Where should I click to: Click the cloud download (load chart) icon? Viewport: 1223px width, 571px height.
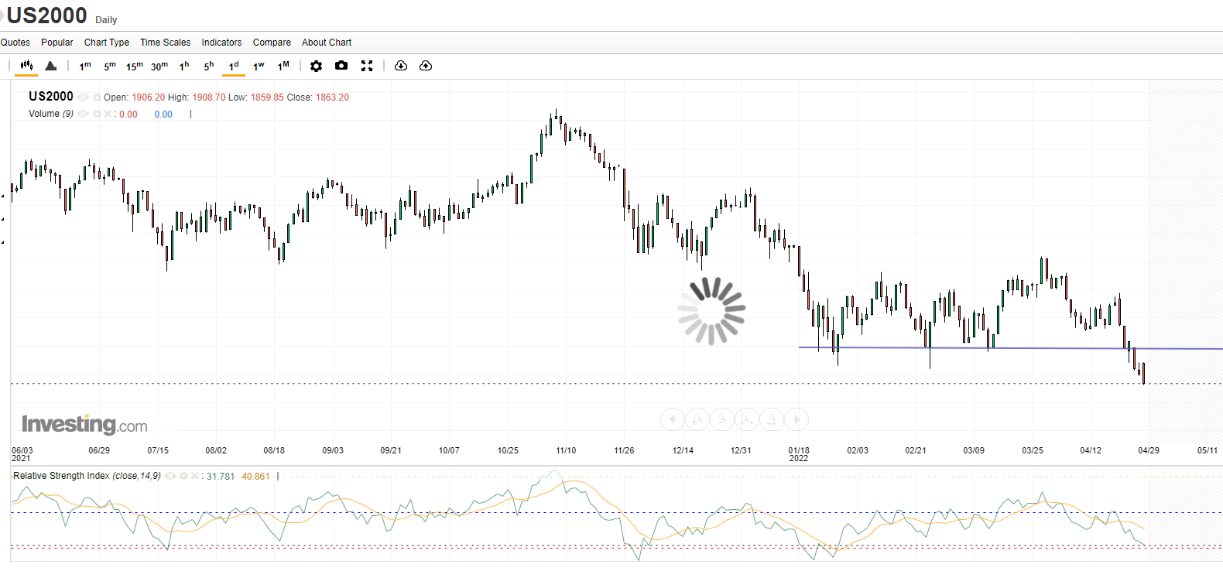tap(401, 66)
